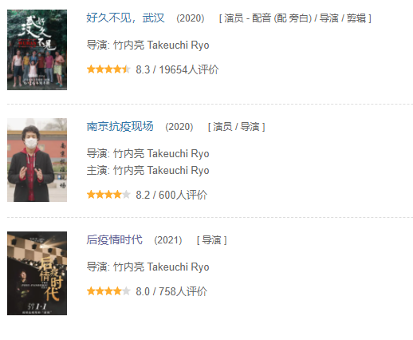
Task: Click the star rating beside 8.3 score
Action: (108, 69)
